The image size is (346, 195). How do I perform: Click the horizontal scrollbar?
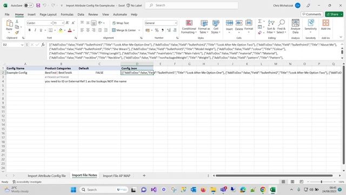pyautogui.click(x=274, y=175)
